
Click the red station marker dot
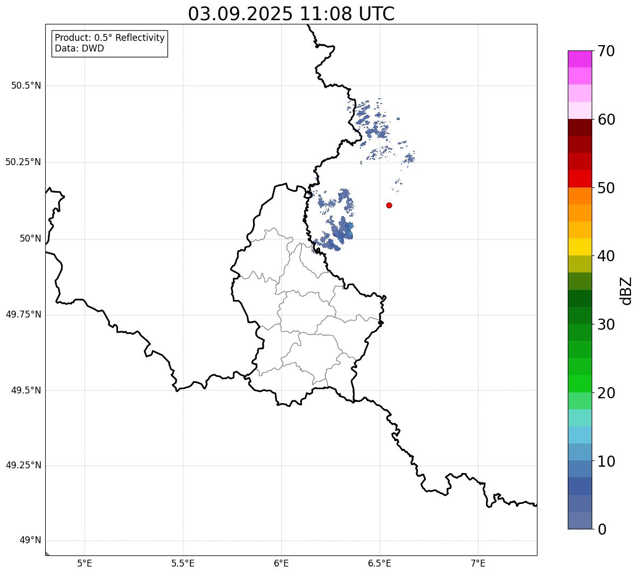[x=389, y=205]
